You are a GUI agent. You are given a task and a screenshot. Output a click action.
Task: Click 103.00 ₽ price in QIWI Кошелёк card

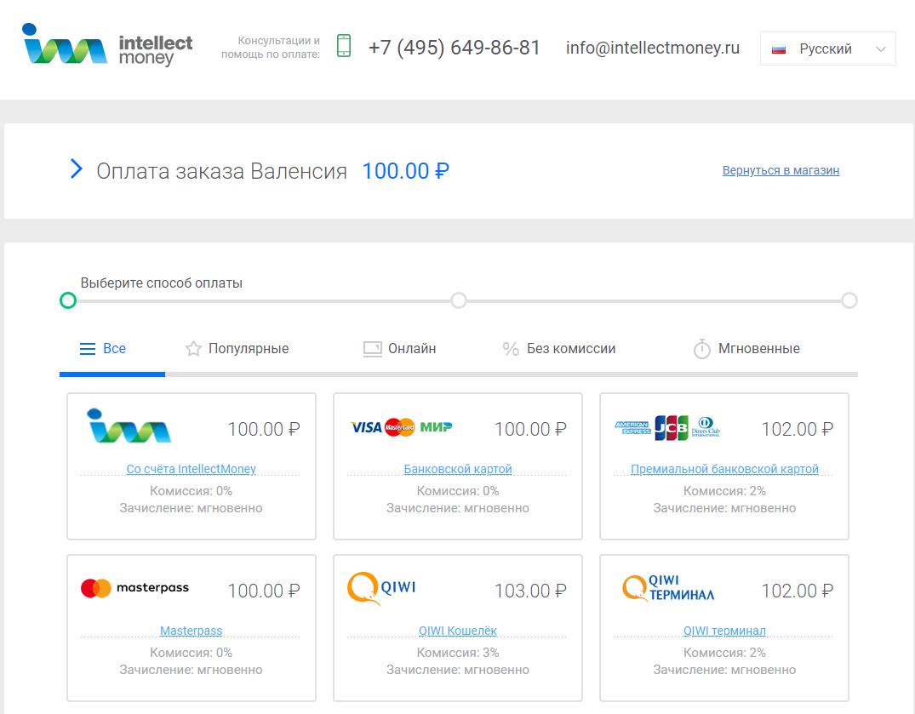(x=530, y=591)
